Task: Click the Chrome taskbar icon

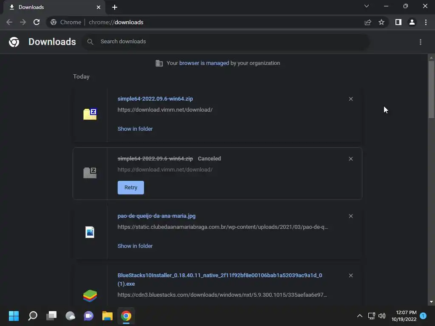Action: click(126, 316)
